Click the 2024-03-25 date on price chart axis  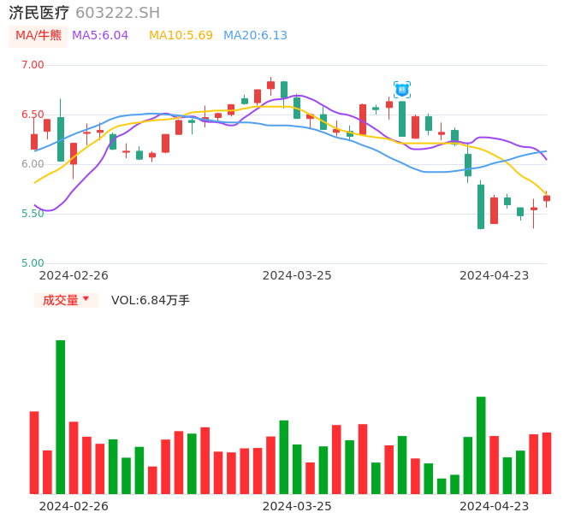pyautogui.click(x=297, y=275)
